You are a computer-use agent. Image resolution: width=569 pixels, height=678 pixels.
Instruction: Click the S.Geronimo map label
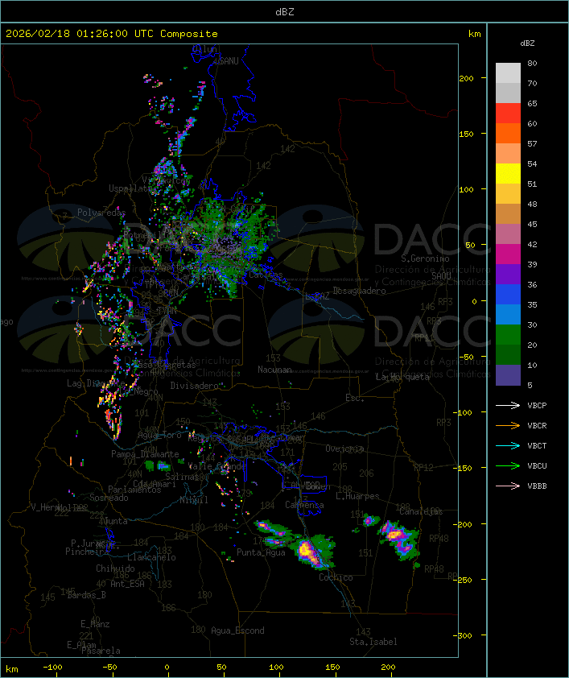[x=425, y=258]
